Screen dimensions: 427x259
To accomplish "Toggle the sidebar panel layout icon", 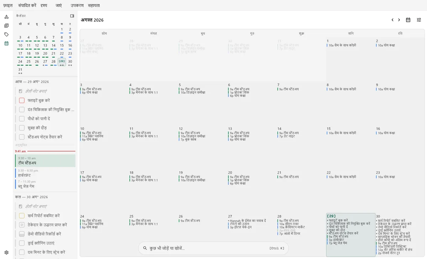I will coord(72,16).
